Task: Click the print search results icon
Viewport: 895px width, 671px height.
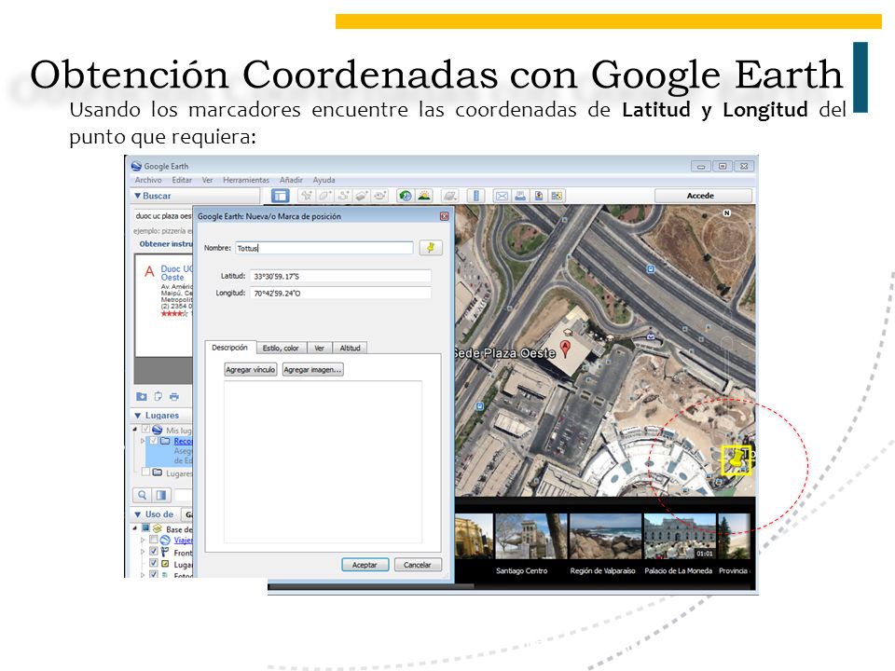Action: (174, 396)
